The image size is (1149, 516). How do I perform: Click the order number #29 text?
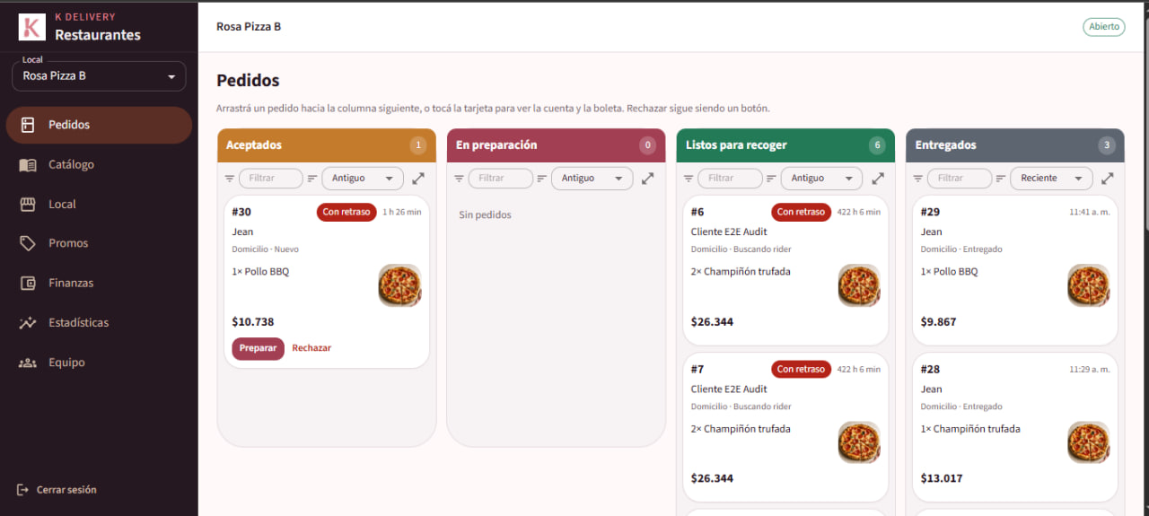coord(930,213)
